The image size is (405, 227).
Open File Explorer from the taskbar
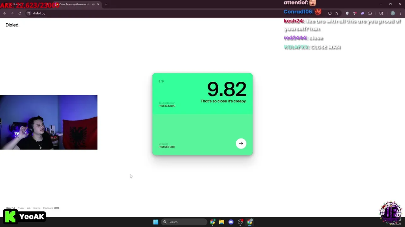221,222
